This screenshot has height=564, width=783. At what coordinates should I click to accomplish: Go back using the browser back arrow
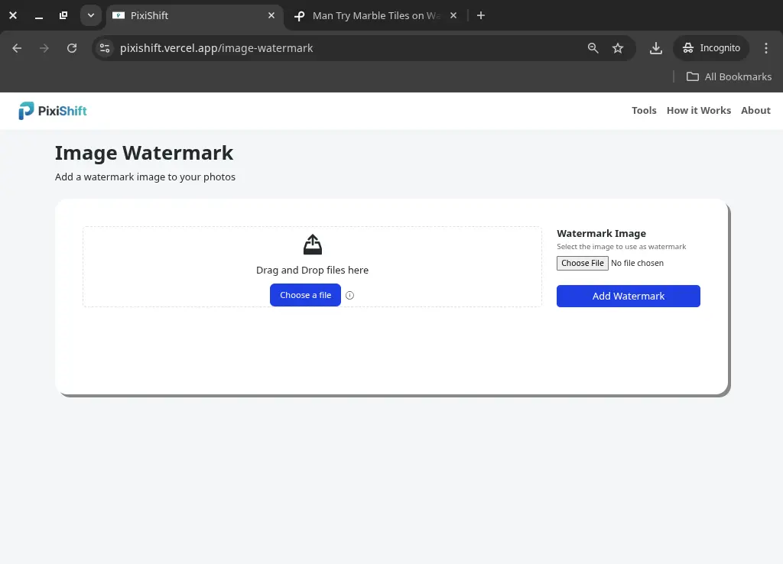(17, 48)
